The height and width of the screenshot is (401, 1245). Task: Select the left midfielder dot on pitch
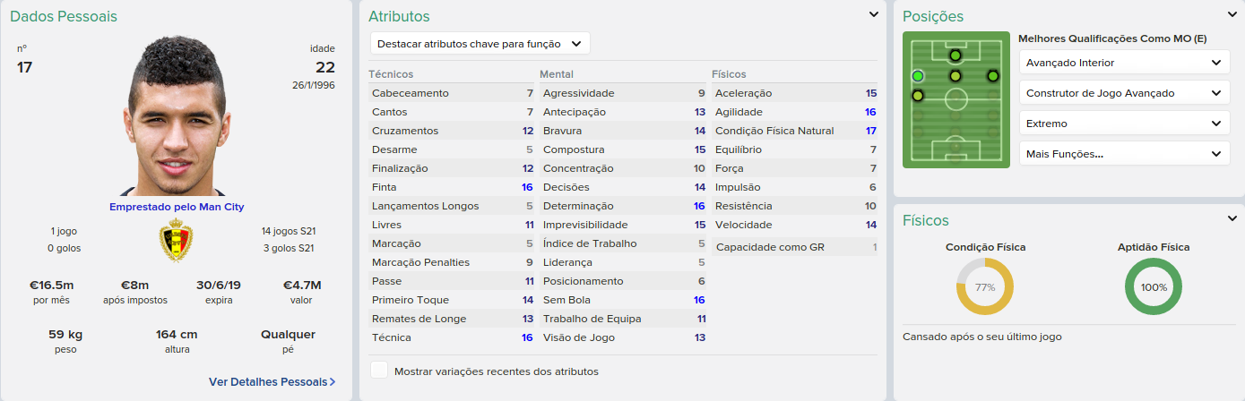(917, 95)
